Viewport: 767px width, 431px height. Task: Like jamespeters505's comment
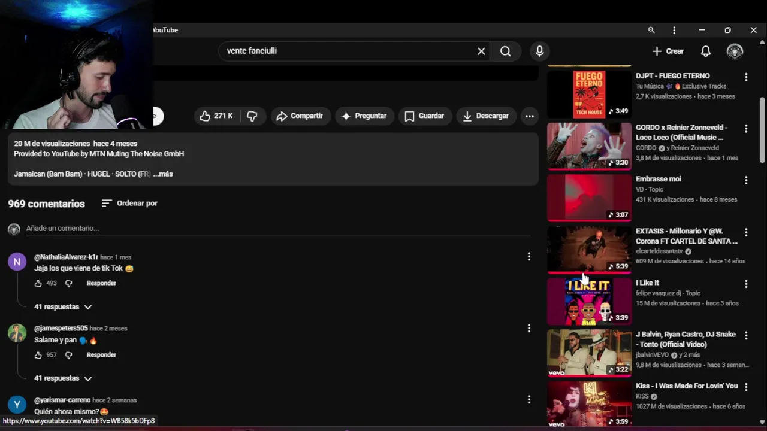(38, 355)
